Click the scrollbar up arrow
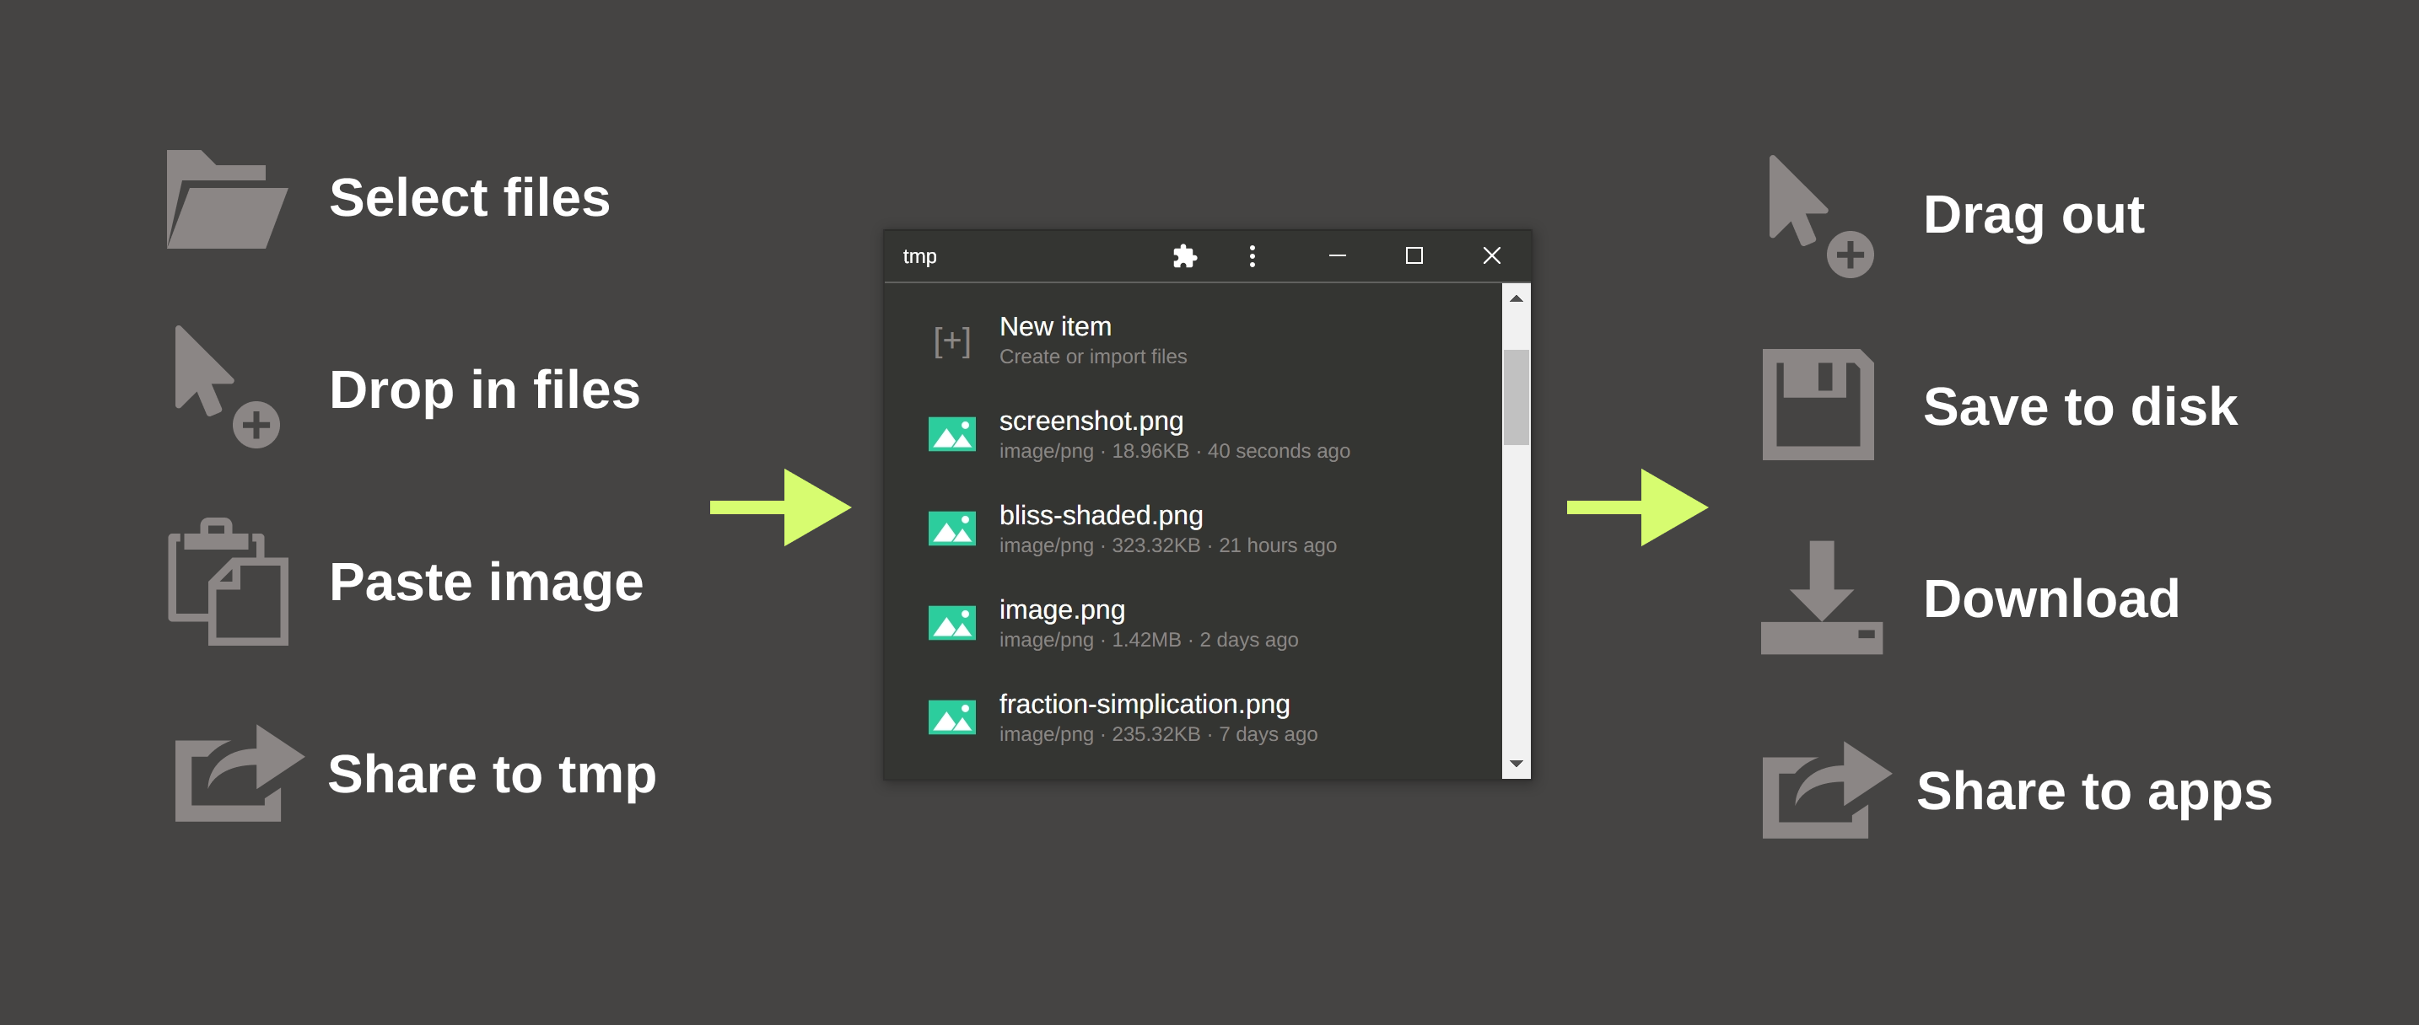 pos(1516,298)
